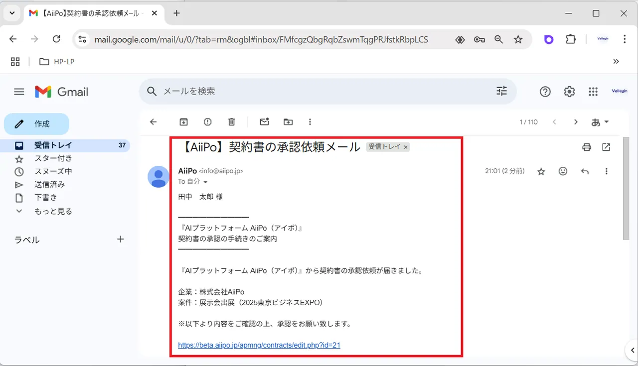The image size is (638, 366).
Task: Reload the page
Action: pyautogui.click(x=56, y=39)
